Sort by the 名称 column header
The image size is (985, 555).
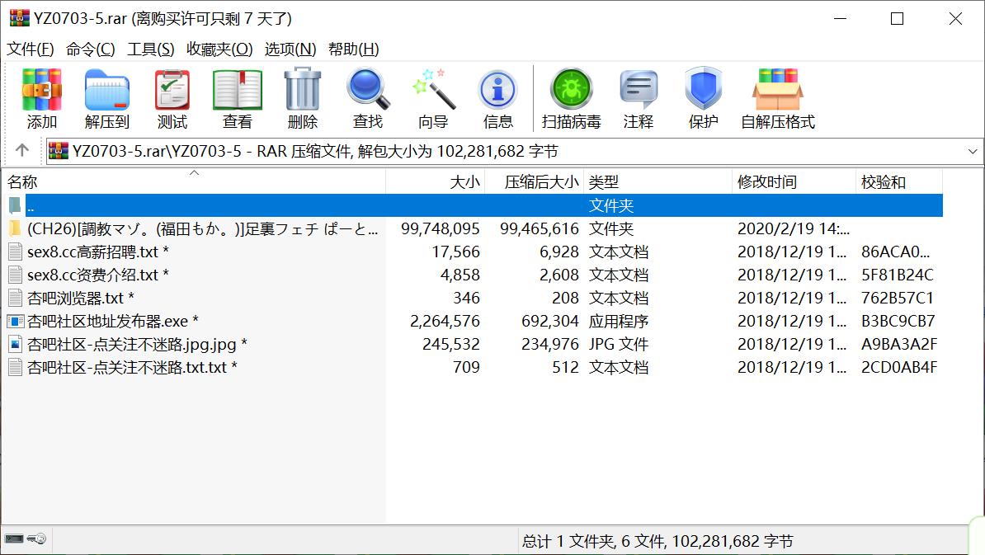23,182
